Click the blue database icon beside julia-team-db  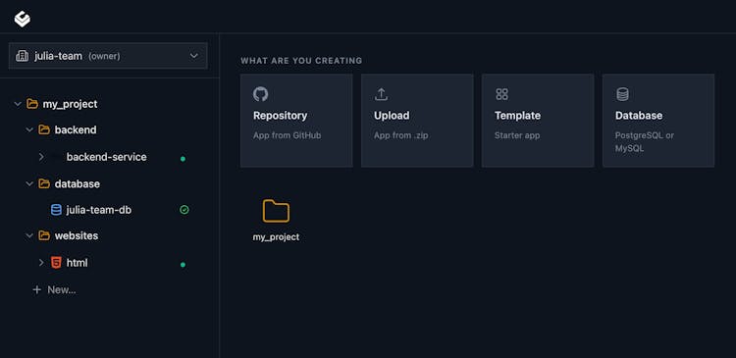(x=56, y=210)
